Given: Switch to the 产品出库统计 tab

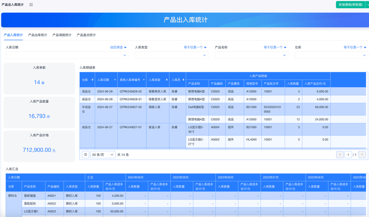Looking at the screenshot, I should (x=38, y=35).
